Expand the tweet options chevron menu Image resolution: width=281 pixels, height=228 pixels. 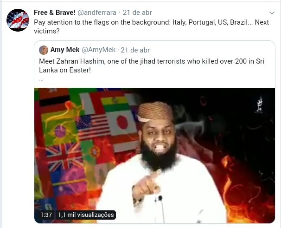pyautogui.click(x=272, y=13)
